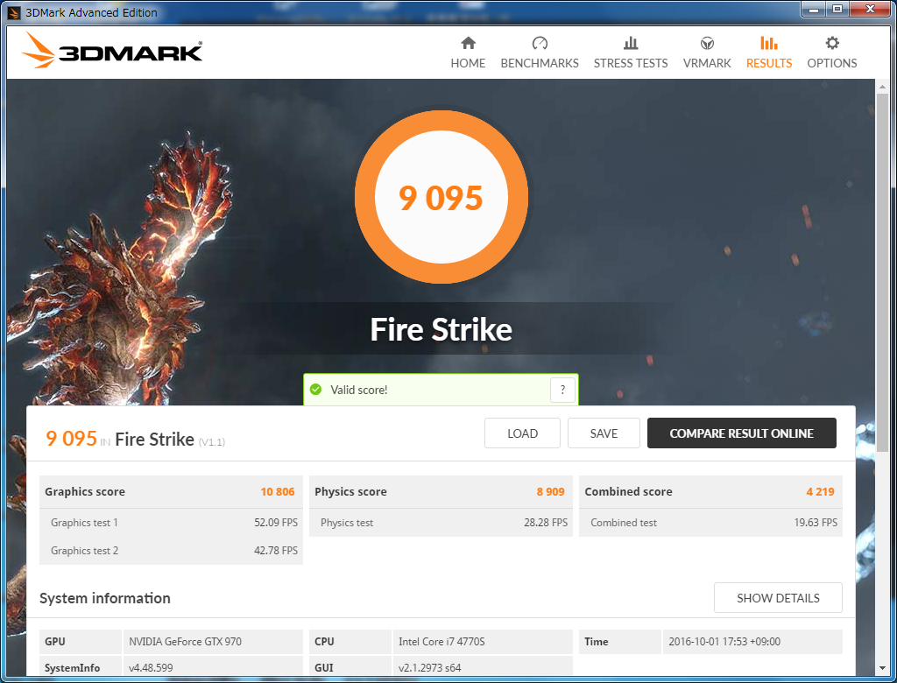897x683 pixels.
Task: Click the green valid score checkmark
Action: (315, 390)
